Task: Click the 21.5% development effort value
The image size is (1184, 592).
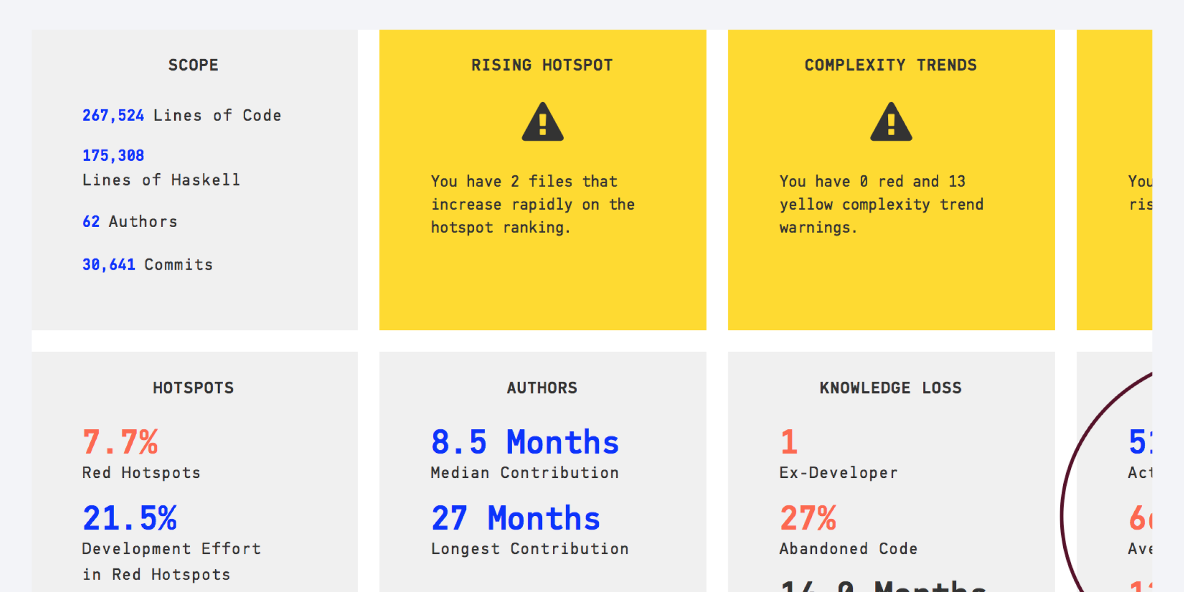Action: point(130,518)
